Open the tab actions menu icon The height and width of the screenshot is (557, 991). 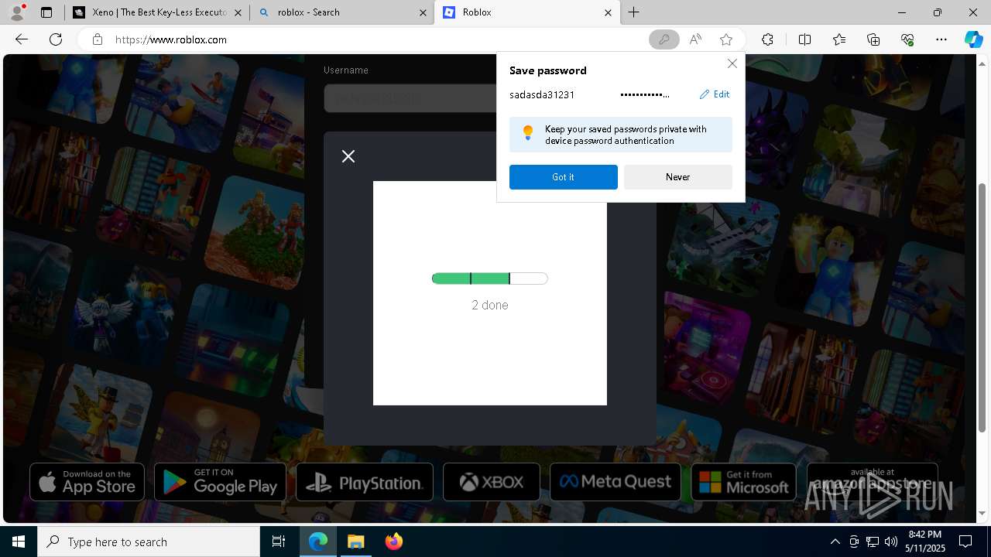tap(46, 12)
